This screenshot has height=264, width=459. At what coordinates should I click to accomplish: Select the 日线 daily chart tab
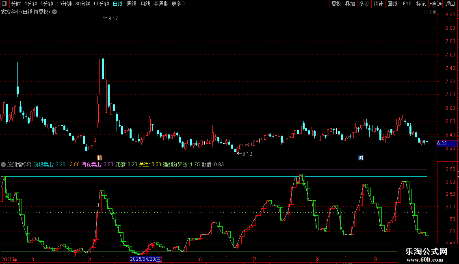[118, 4]
